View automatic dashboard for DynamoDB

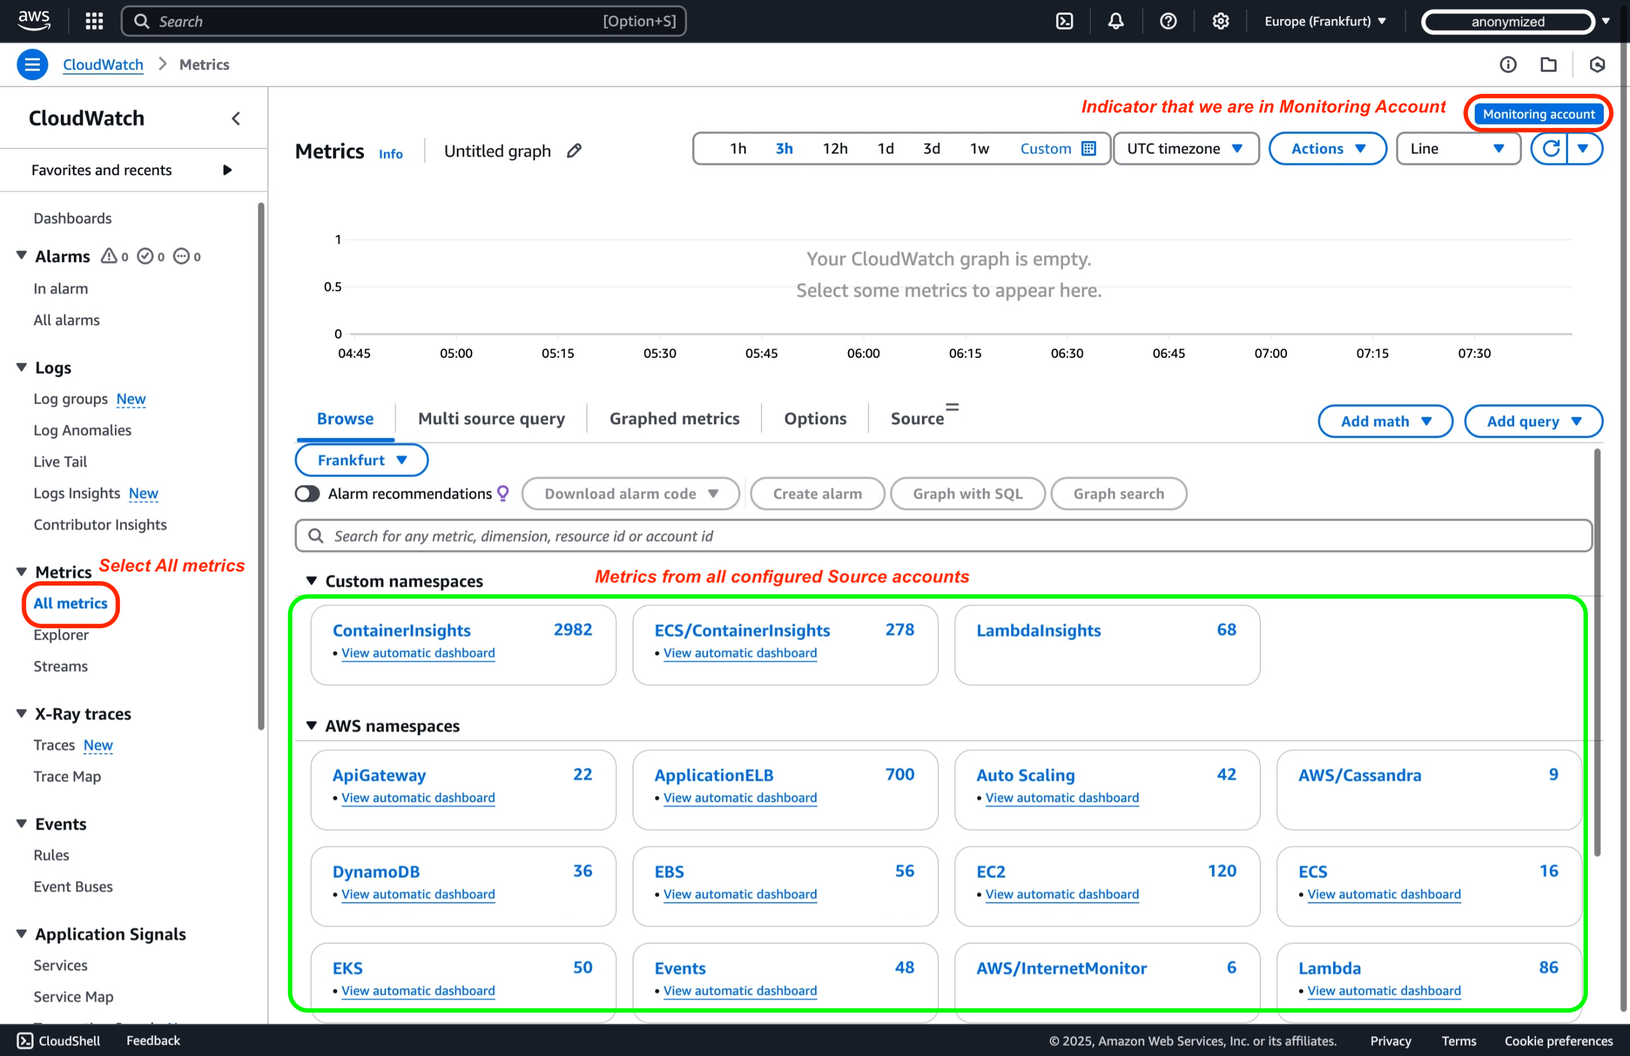418,895
